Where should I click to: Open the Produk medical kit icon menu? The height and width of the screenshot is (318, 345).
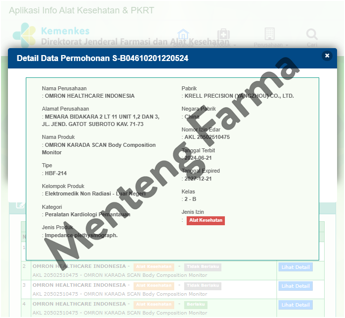(223, 34)
